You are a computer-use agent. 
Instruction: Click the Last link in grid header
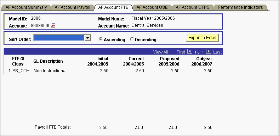click(217, 52)
